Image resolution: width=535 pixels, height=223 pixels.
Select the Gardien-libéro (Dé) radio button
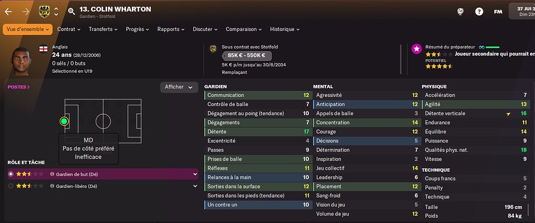[x=10, y=186]
